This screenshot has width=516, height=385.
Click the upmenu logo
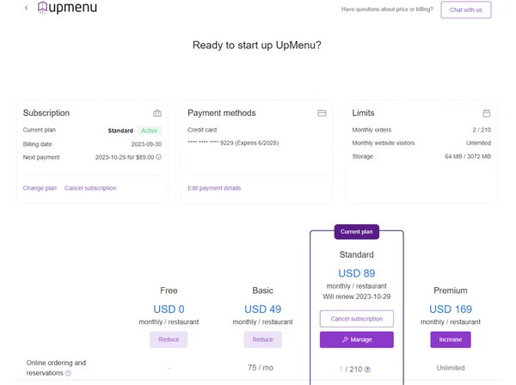click(67, 8)
